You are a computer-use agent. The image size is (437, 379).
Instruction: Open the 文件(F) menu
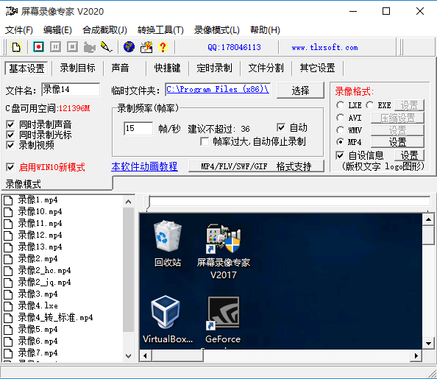coord(19,30)
